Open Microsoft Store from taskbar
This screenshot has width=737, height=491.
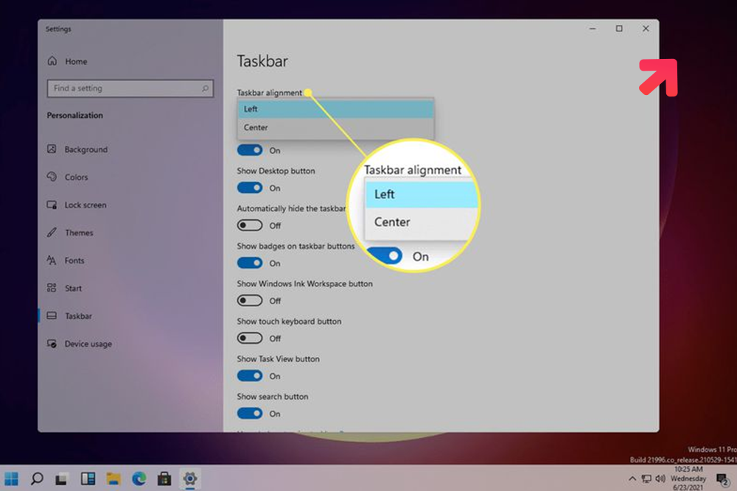[x=164, y=478]
